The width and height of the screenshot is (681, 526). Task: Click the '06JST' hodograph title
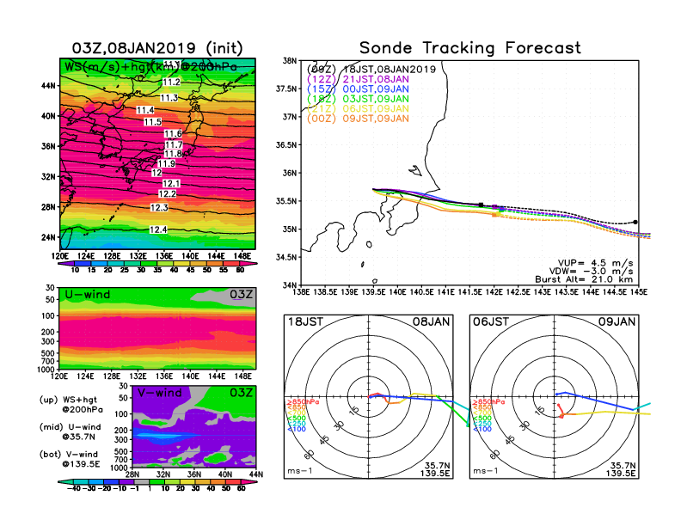tap(491, 321)
